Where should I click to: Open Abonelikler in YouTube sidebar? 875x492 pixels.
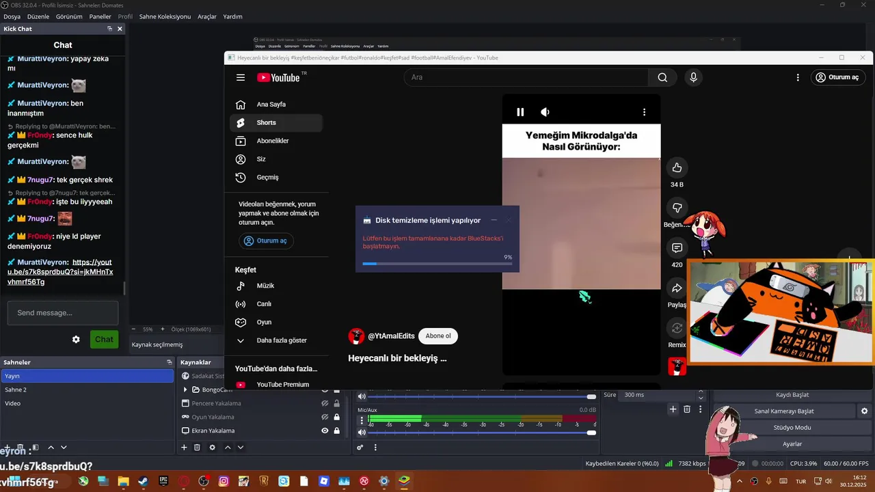276,141
